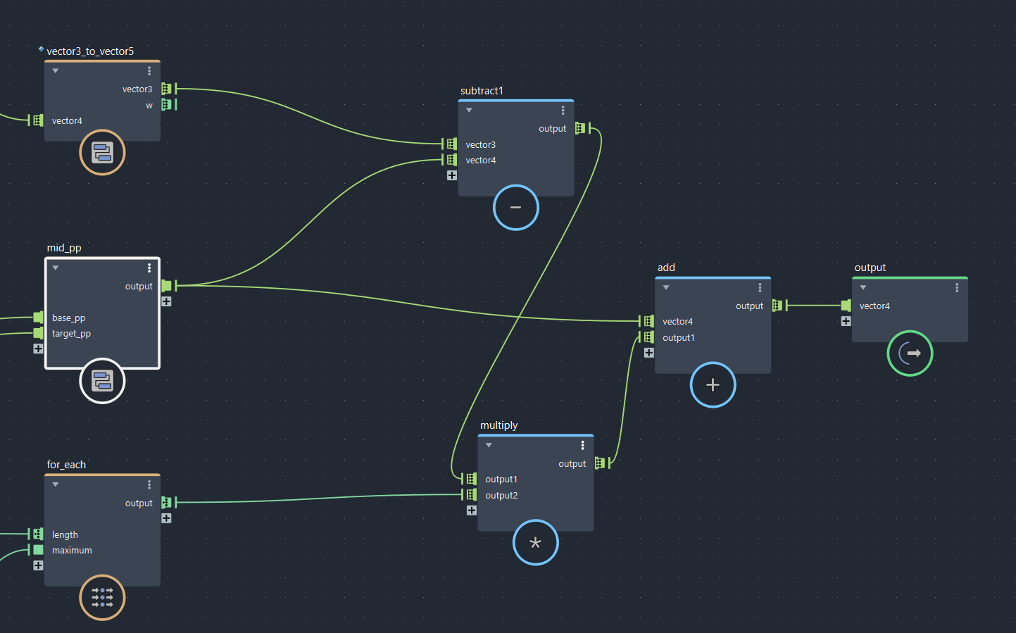Click the output port of the add node

click(x=777, y=306)
